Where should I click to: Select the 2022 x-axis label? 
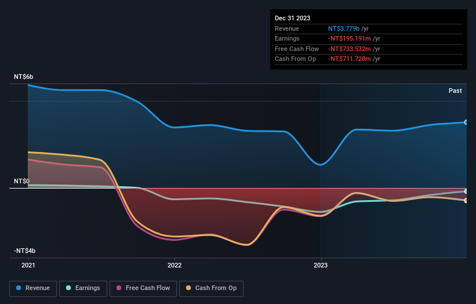[175, 265]
